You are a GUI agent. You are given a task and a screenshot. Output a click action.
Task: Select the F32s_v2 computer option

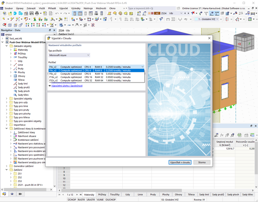(96, 80)
